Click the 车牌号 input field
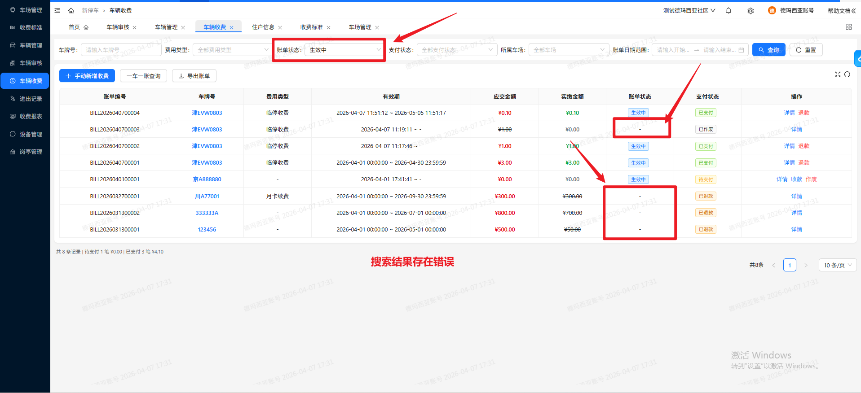861x393 pixels. click(120, 50)
